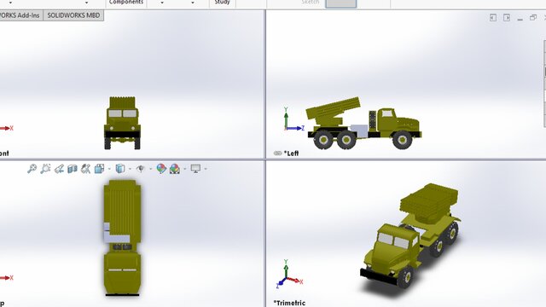Screen dimensions: 546x307
Task: Open the dropdown arrow just left of Study
Action: (193, 3)
